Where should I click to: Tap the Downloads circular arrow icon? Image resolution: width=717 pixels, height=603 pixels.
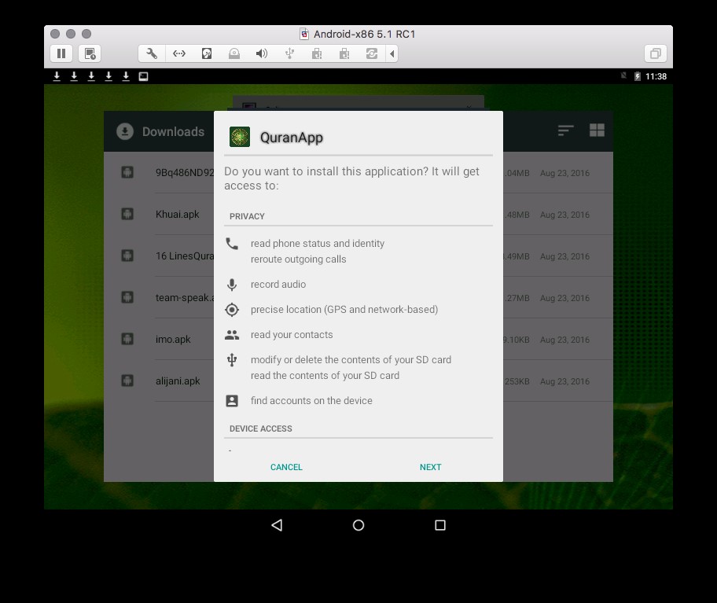point(125,131)
